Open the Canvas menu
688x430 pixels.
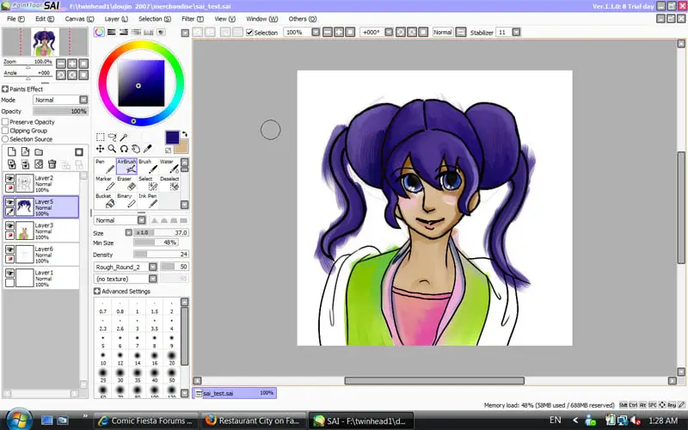pyautogui.click(x=79, y=19)
